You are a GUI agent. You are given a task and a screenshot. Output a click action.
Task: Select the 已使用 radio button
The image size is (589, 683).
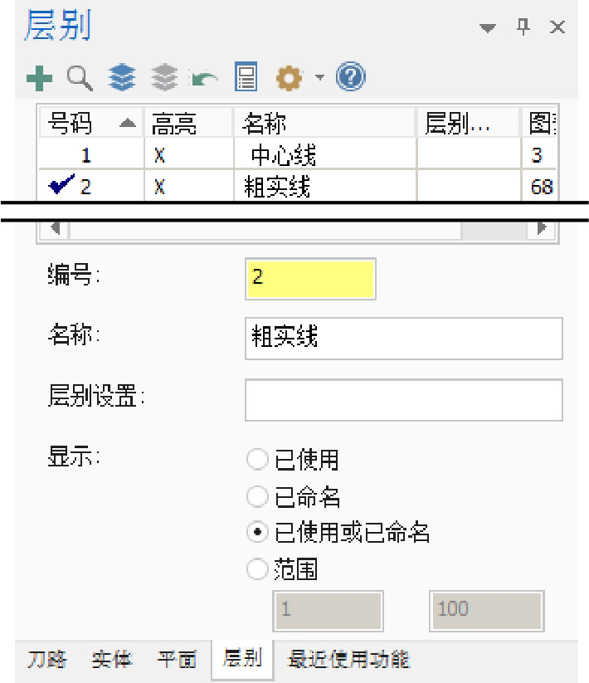[x=258, y=459]
